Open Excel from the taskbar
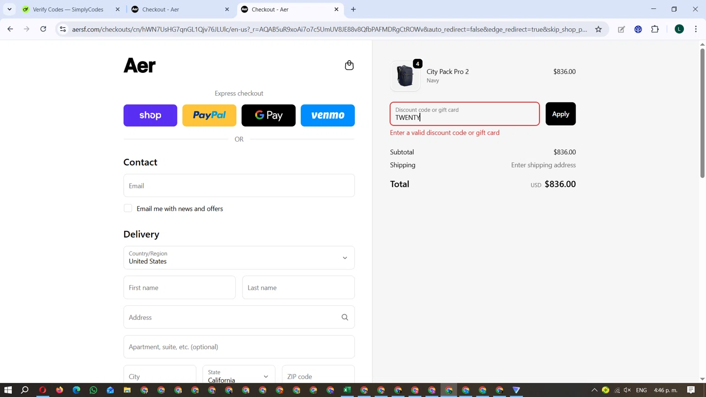Image resolution: width=706 pixels, height=397 pixels. 347,390
